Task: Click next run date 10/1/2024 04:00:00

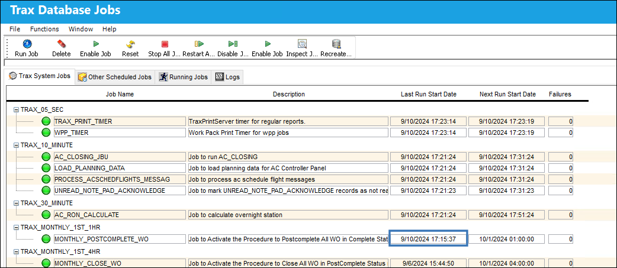Action: pos(507,263)
